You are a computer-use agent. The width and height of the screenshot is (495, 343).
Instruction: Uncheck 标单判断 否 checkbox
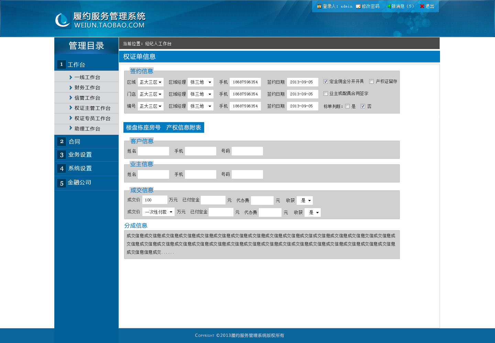(x=363, y=106)
